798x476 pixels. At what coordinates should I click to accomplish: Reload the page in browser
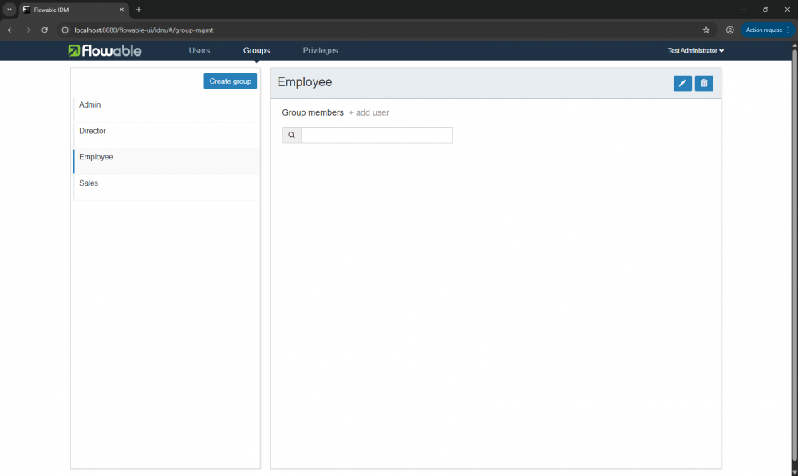(x=45, y=30)
